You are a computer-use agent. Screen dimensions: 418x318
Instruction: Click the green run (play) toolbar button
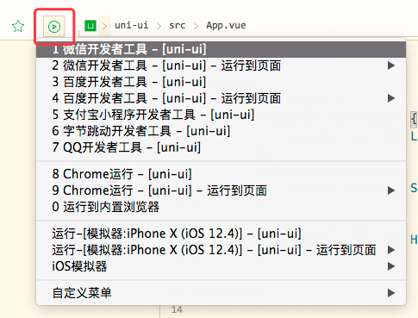(x=54, y=27)
